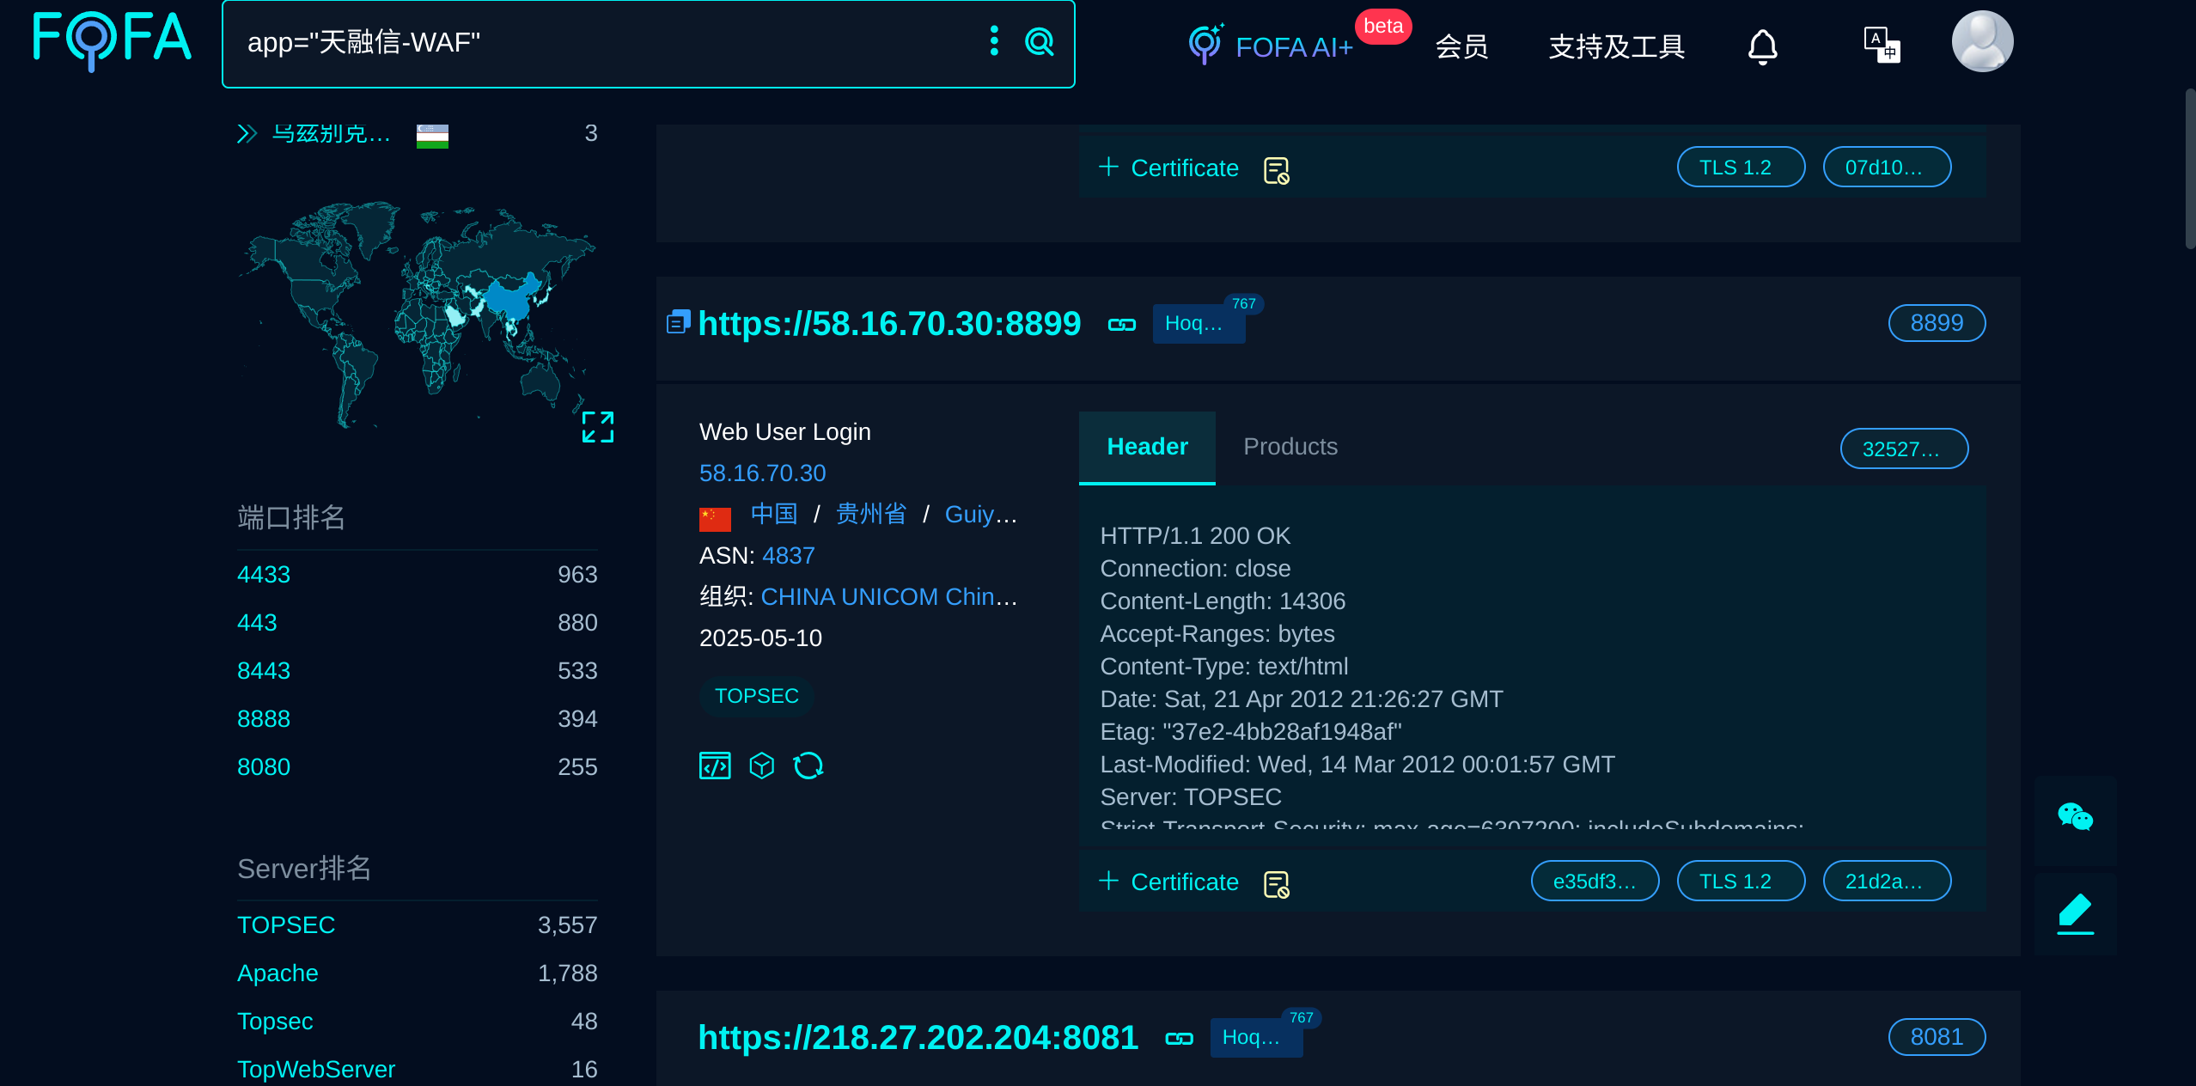Click the language translation icon
This screenshot has height=1086, width=2196.
(1881, 45)
